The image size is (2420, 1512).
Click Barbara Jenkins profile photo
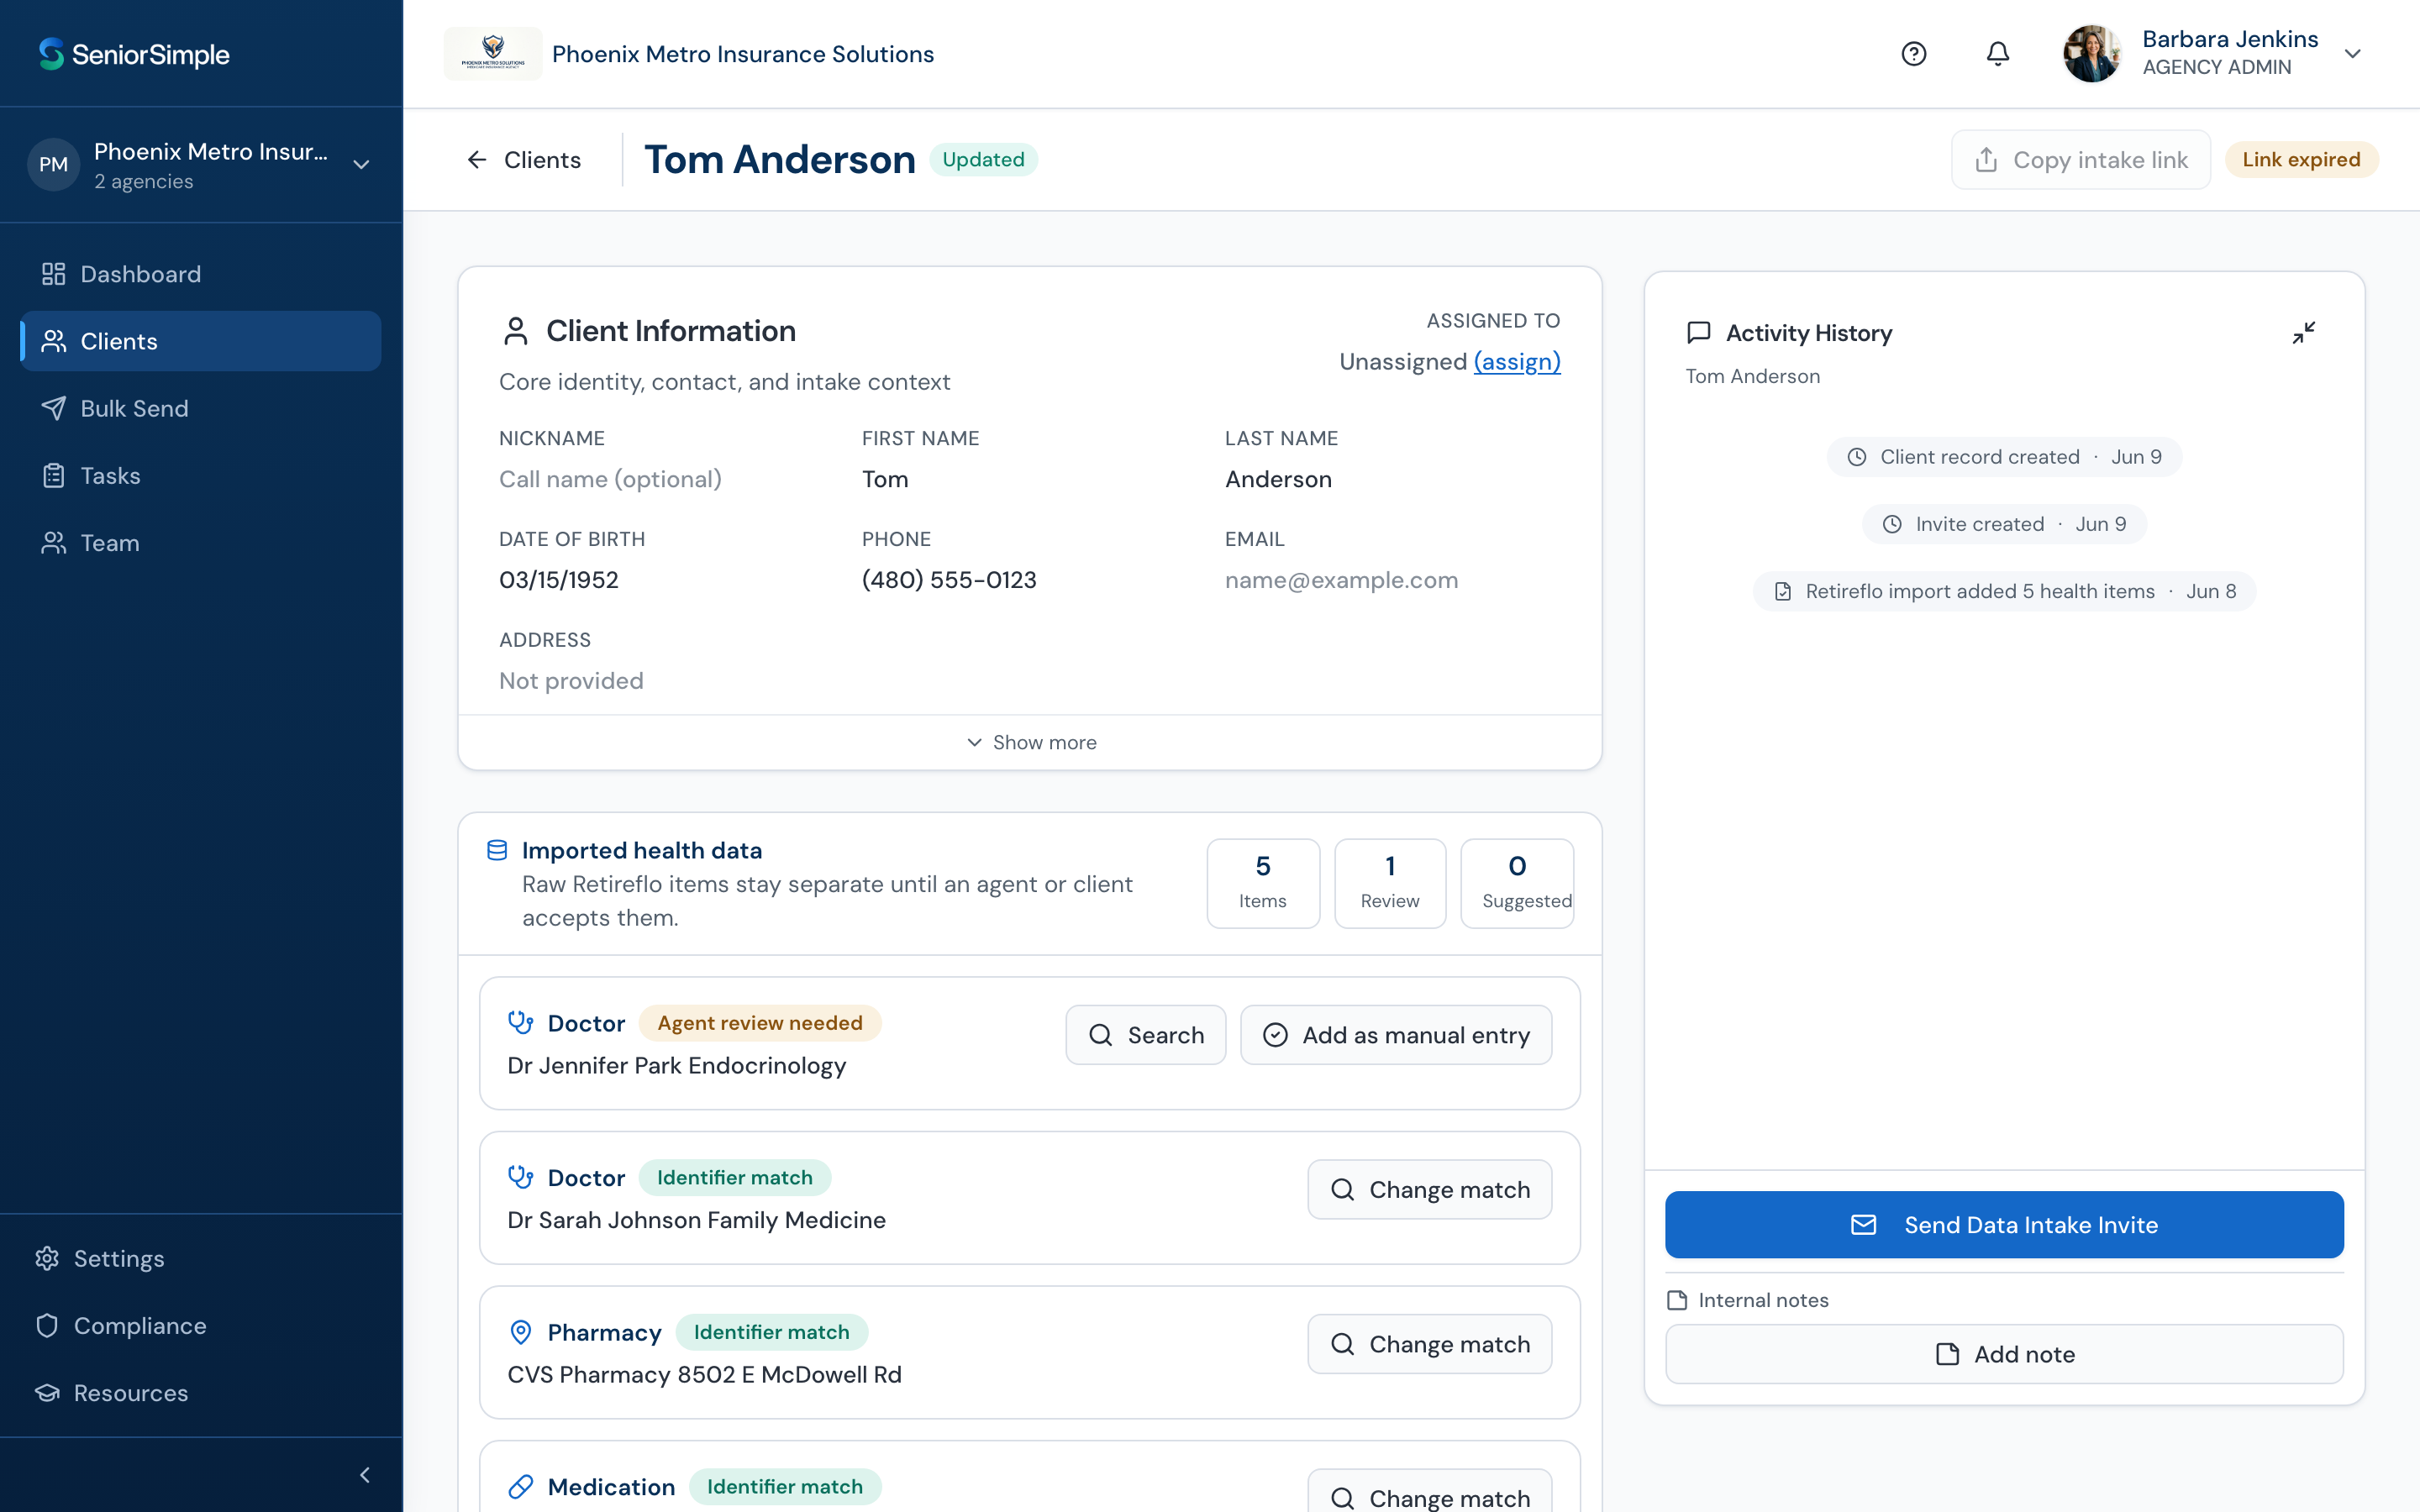(2092, 54)
